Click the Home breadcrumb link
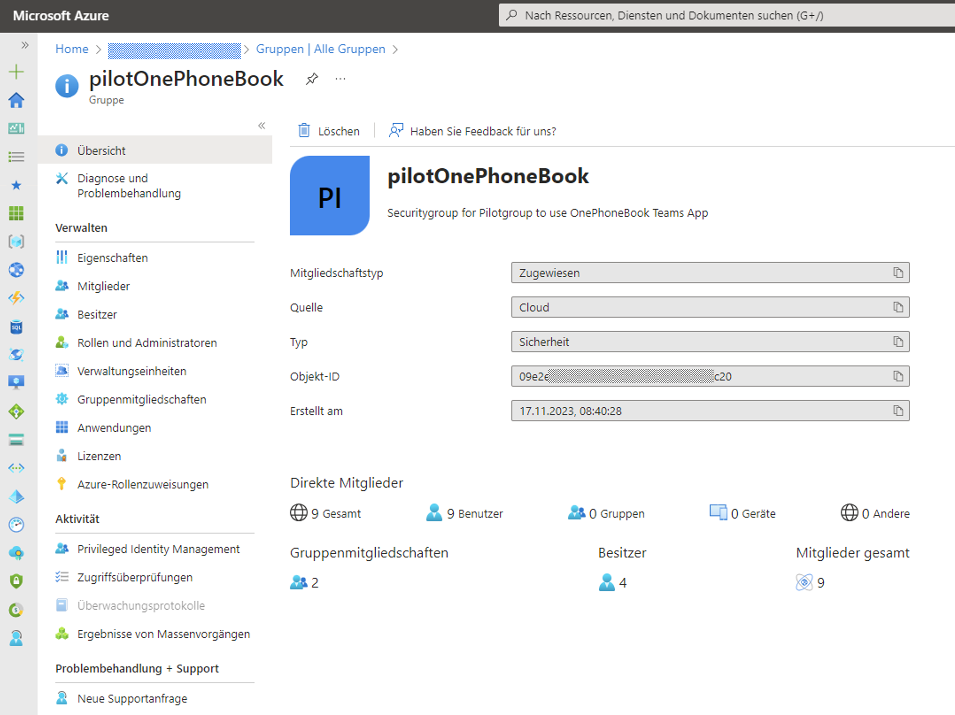955x715 pixels. click(x=72, y=49)
